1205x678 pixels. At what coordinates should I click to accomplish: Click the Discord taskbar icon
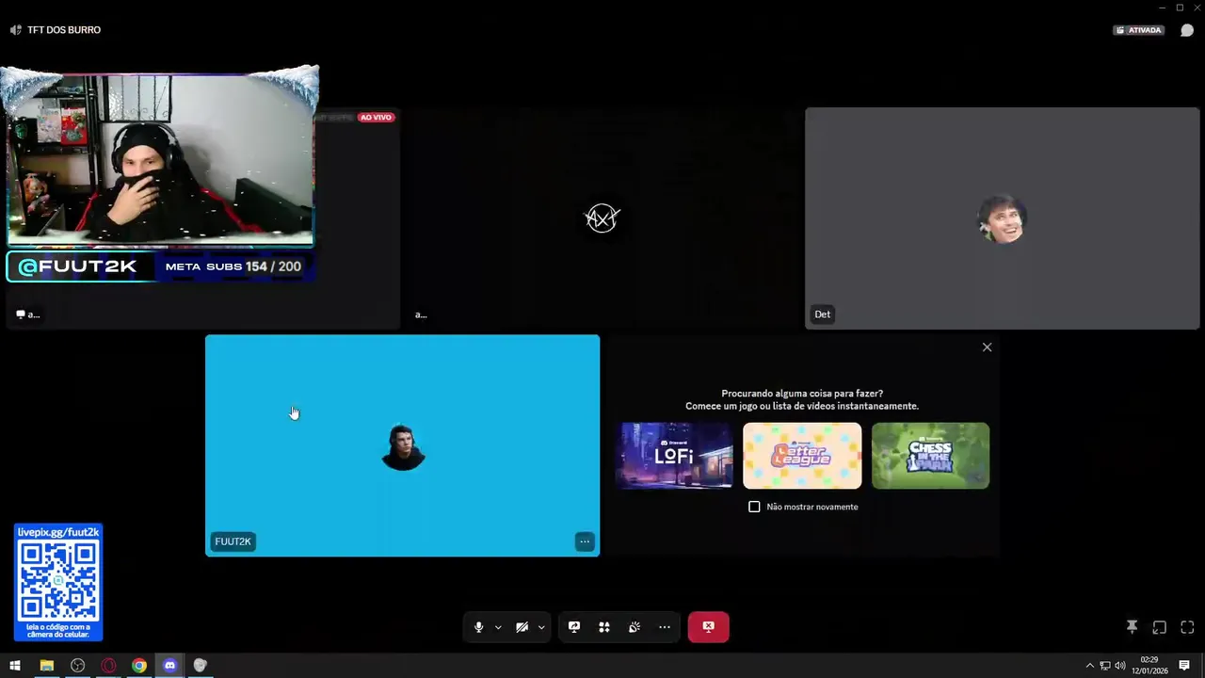[169, 666]
